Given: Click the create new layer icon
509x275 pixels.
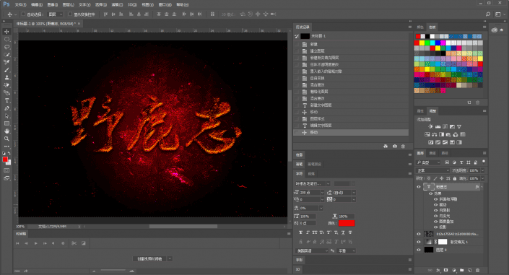Looking at the screenshot, I should point(470,270).
